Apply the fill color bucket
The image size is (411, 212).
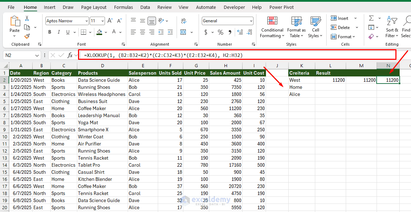click(99, 32)
